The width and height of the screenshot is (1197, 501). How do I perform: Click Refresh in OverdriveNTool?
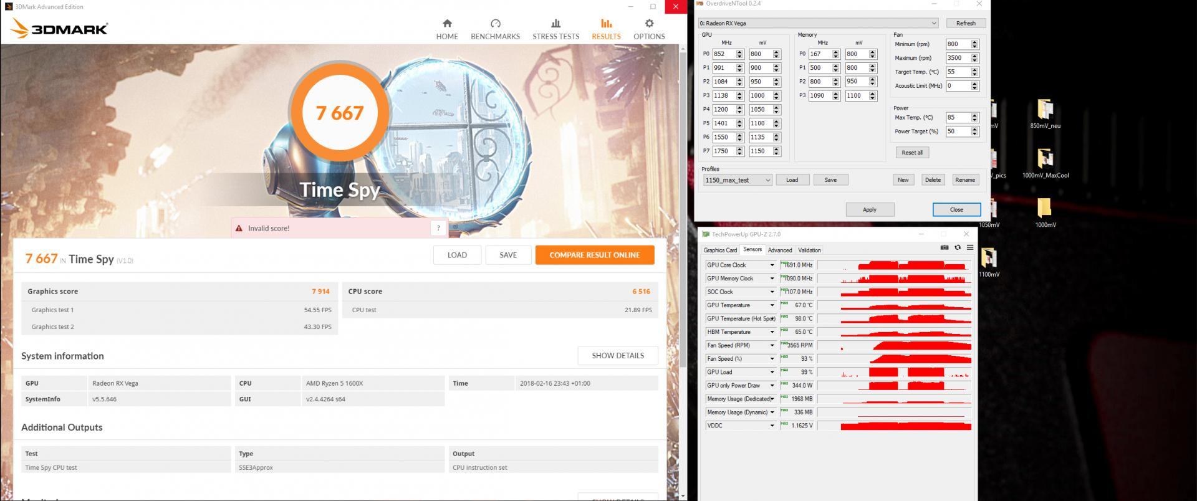point(966,23)
